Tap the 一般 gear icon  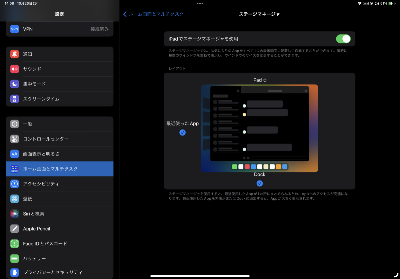[x=14, y=124]
